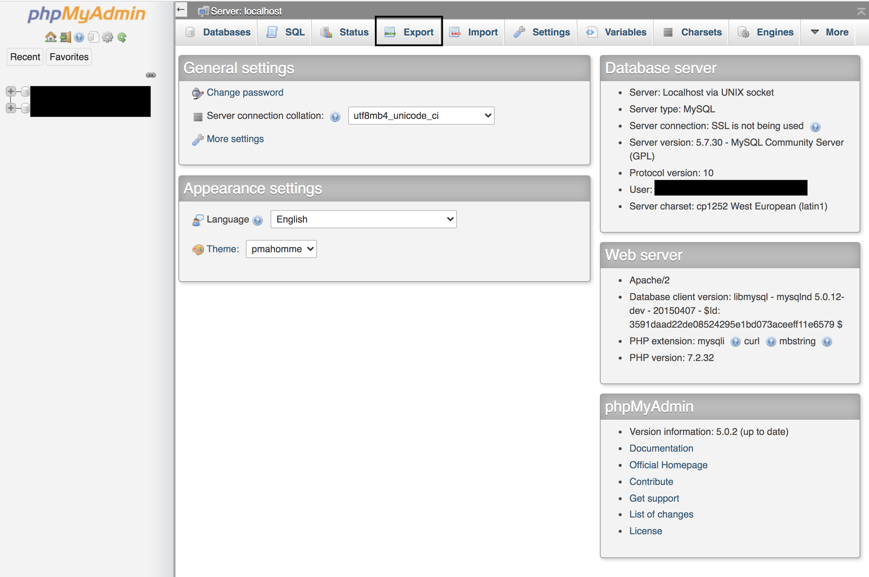
Task: Click the Home icon in sidebar
Action: click(50, 37)
